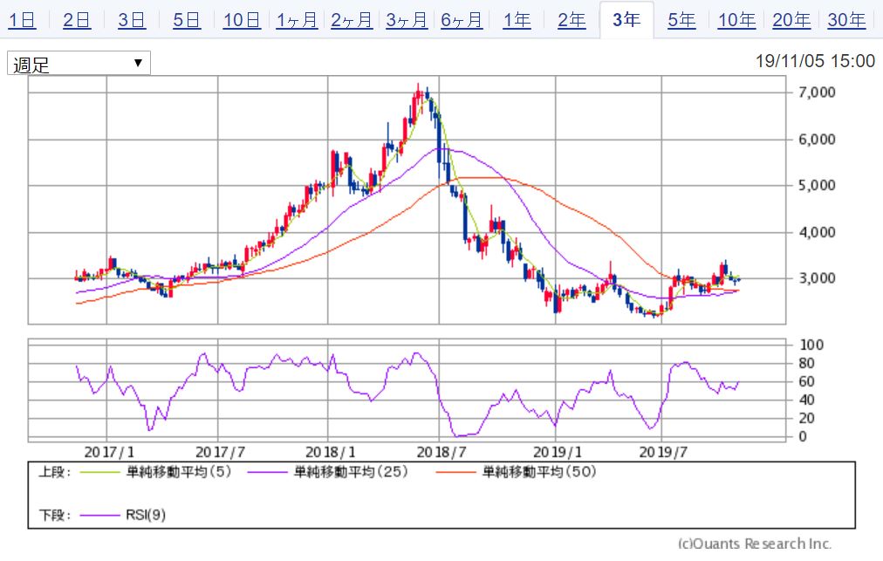Click the RSI 0 axis label
The image size is (883, 561).
[803, 436]
